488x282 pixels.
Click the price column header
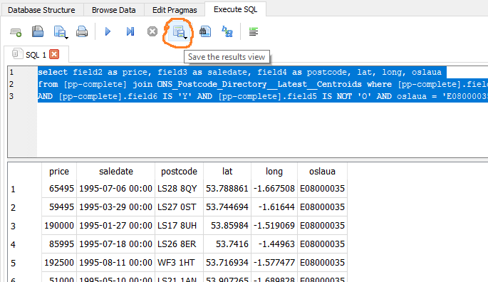59,171
